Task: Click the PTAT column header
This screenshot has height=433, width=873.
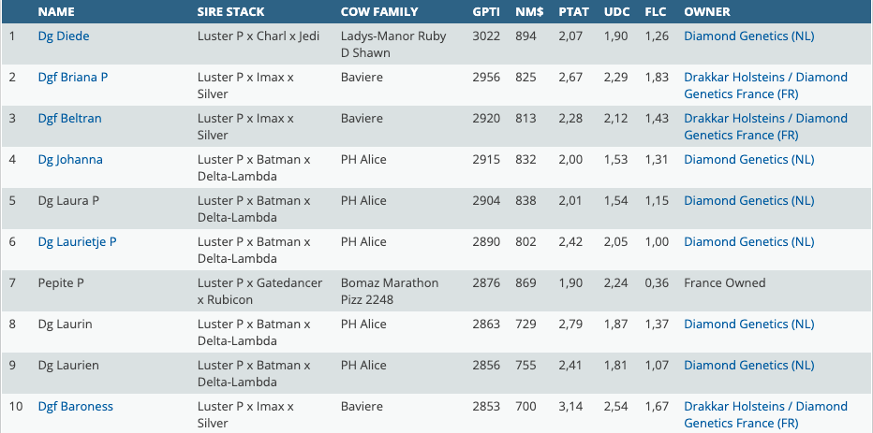Action: (571, 12)
